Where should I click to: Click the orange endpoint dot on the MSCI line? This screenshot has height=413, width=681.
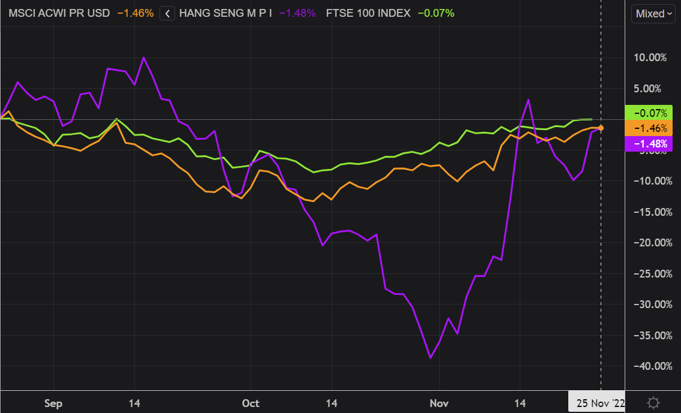point(601,128)
